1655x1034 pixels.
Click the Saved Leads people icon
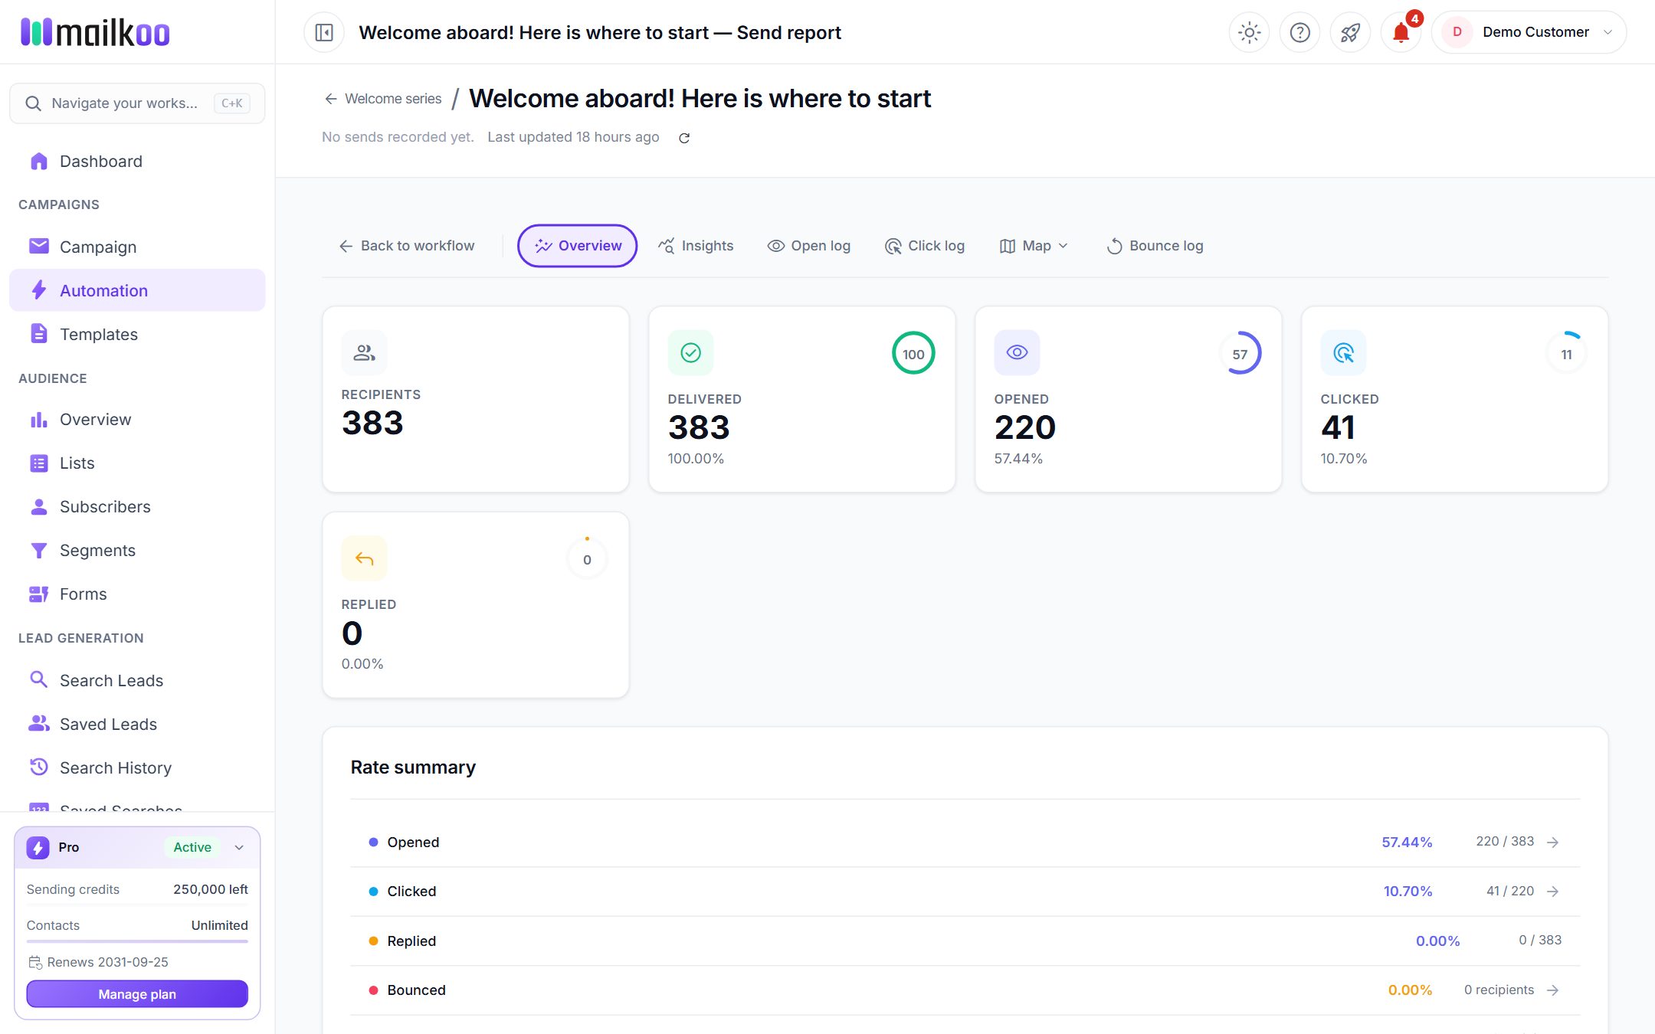(38, 723)
